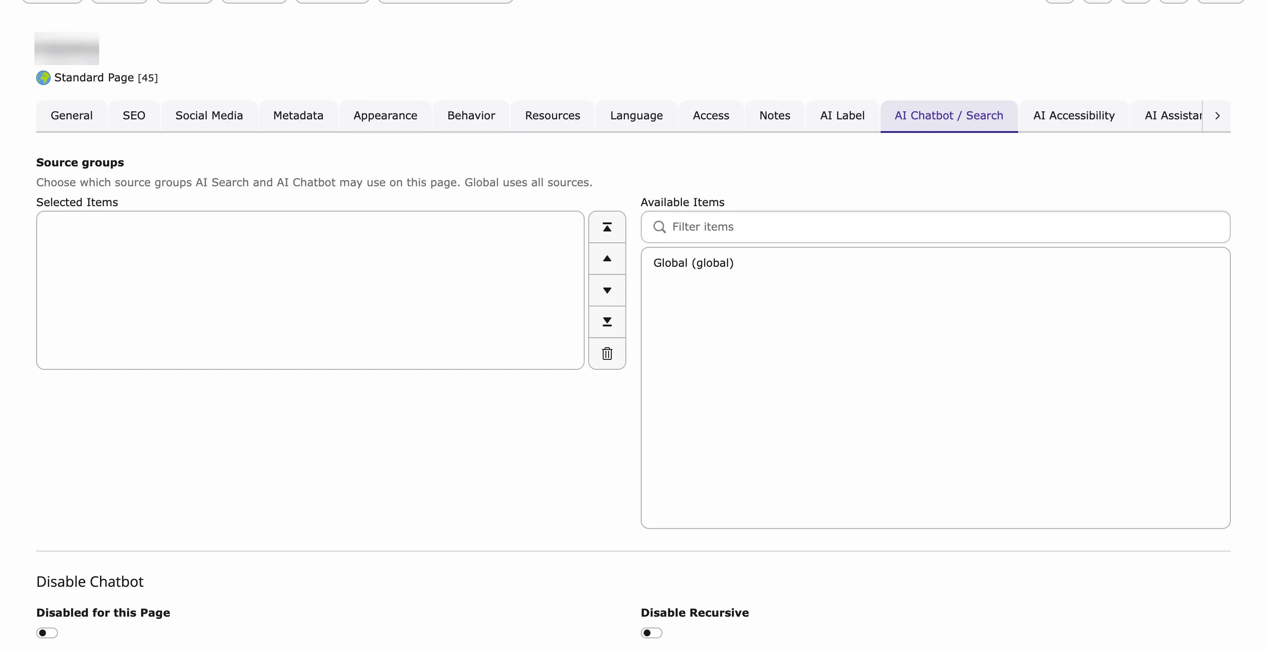The width and height of the screenshot is (1267, 651).
Task: Switch to the SEO tab
Action: 134,115
